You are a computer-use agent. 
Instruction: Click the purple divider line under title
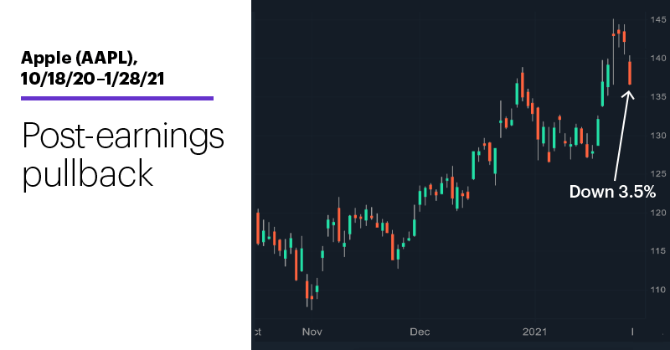117,98
